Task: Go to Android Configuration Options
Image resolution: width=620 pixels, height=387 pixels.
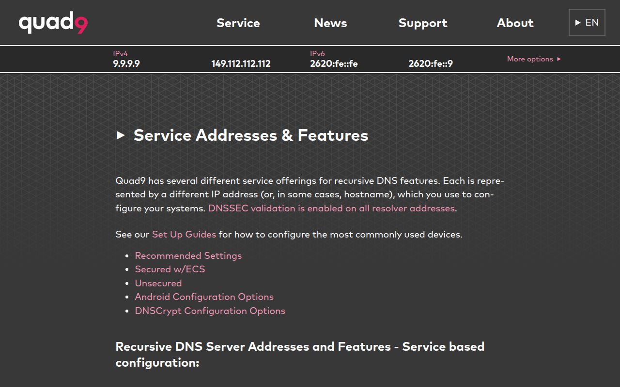Action: [x=204, y=297]
